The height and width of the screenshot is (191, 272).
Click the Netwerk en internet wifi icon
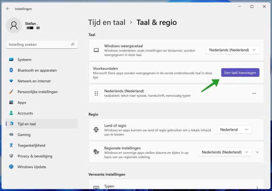click(11, 81)
